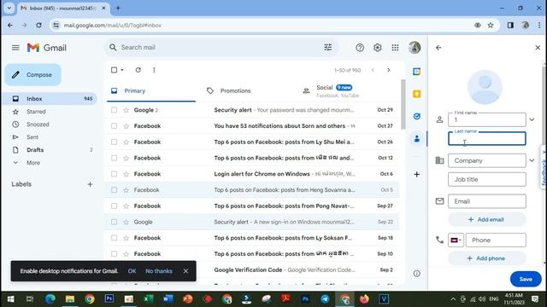This screenshot has width=547, height=307.
Task: Expand more name fields next to First name
Action: click(x=532, y=119)
